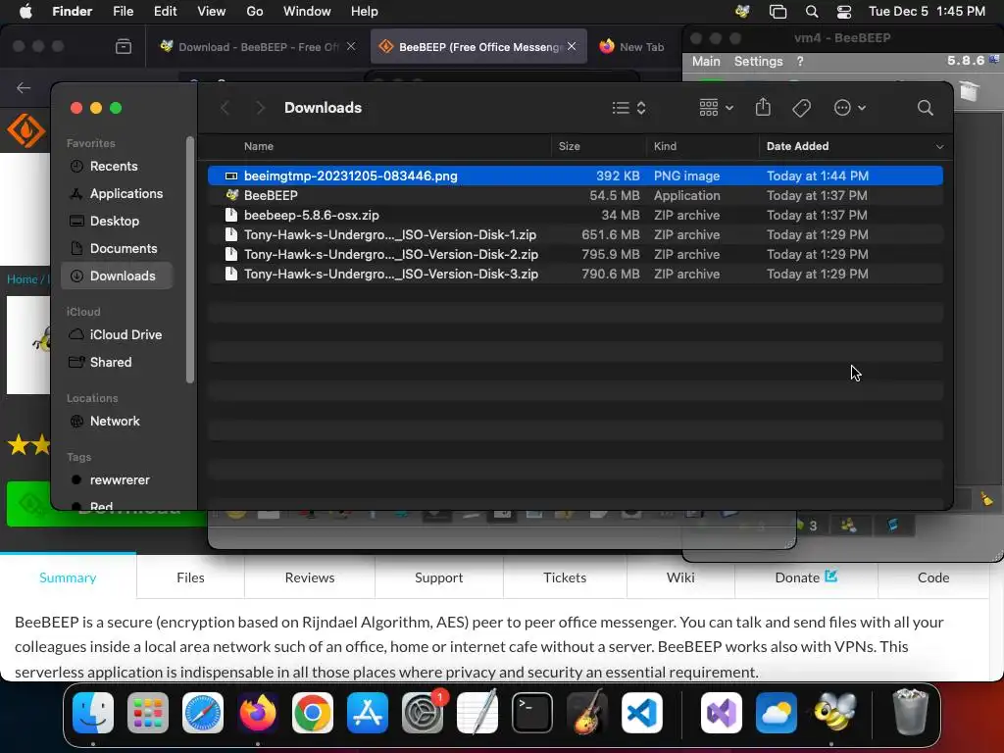1004x753 pixels.
Task: Open Finder more actions dropdown
Action: pos(850,108)
